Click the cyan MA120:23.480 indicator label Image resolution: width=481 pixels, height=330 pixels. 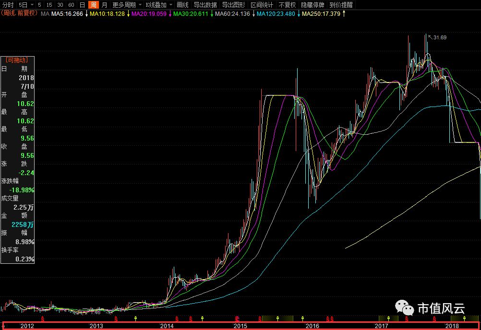tap(276, 14)
